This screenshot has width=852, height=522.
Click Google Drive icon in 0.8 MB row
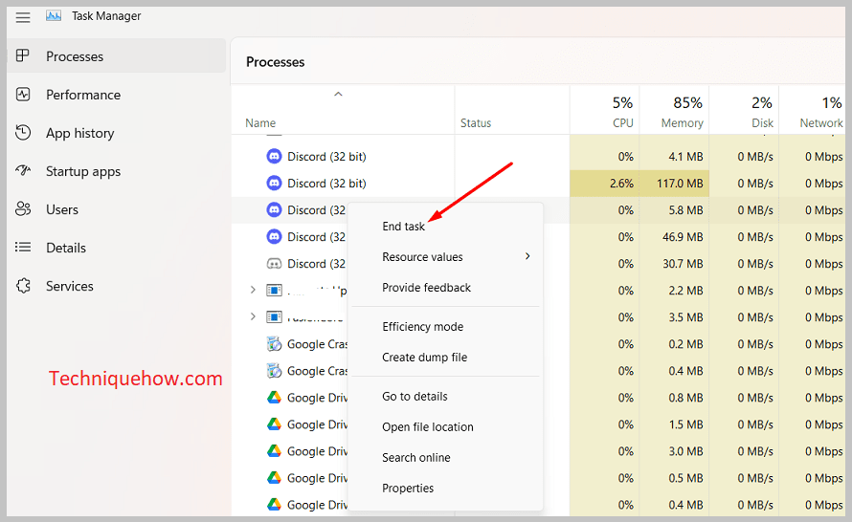coord(274,397)
